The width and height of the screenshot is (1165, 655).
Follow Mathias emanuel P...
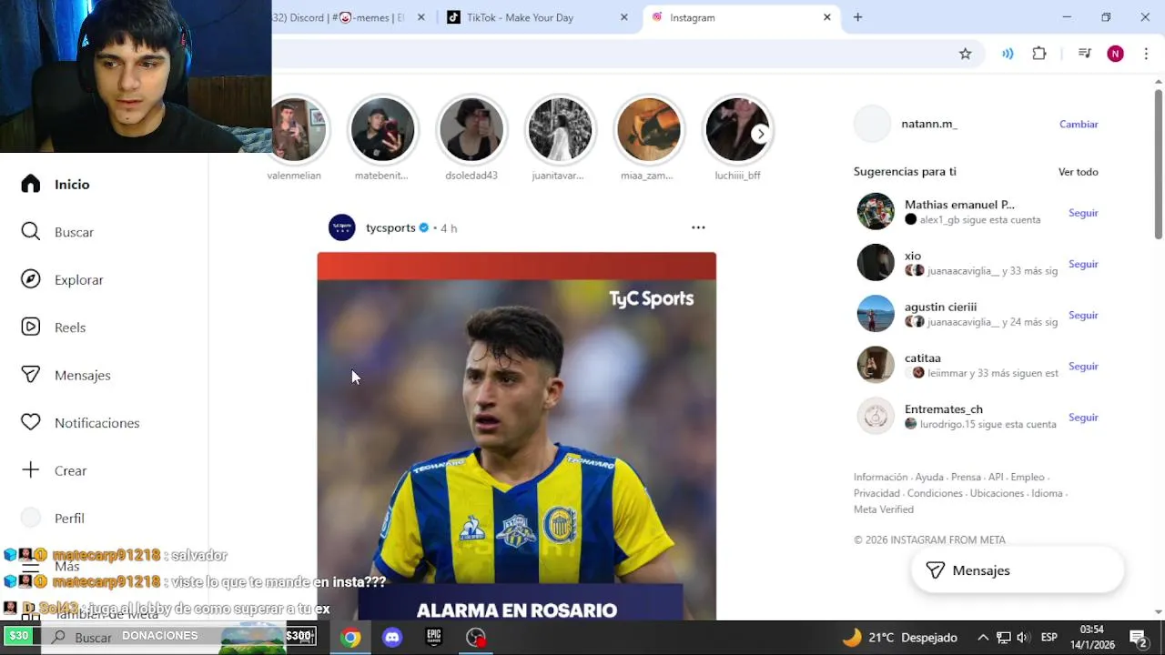click(1083, 213)
